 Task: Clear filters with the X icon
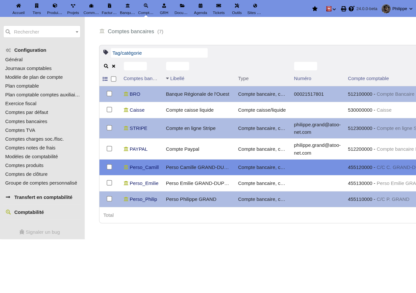[x=113, y=66]
